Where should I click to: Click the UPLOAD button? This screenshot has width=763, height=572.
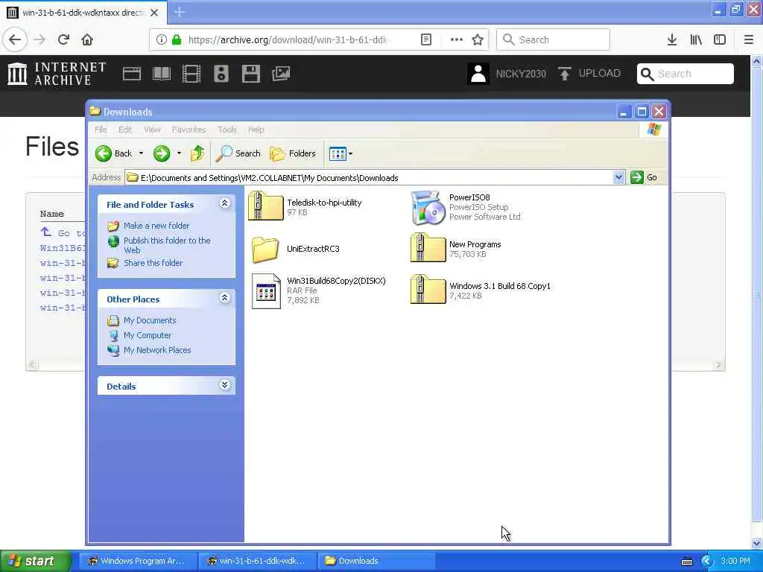coord(589,74)
